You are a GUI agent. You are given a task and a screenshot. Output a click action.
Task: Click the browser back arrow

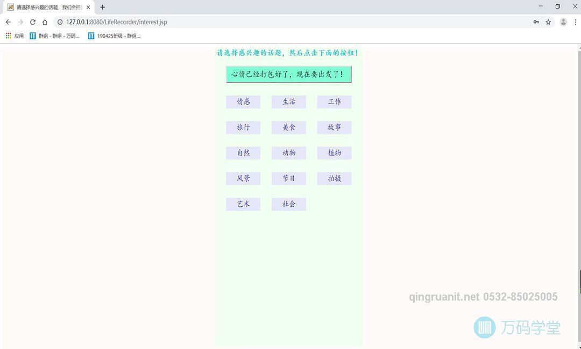8,22
